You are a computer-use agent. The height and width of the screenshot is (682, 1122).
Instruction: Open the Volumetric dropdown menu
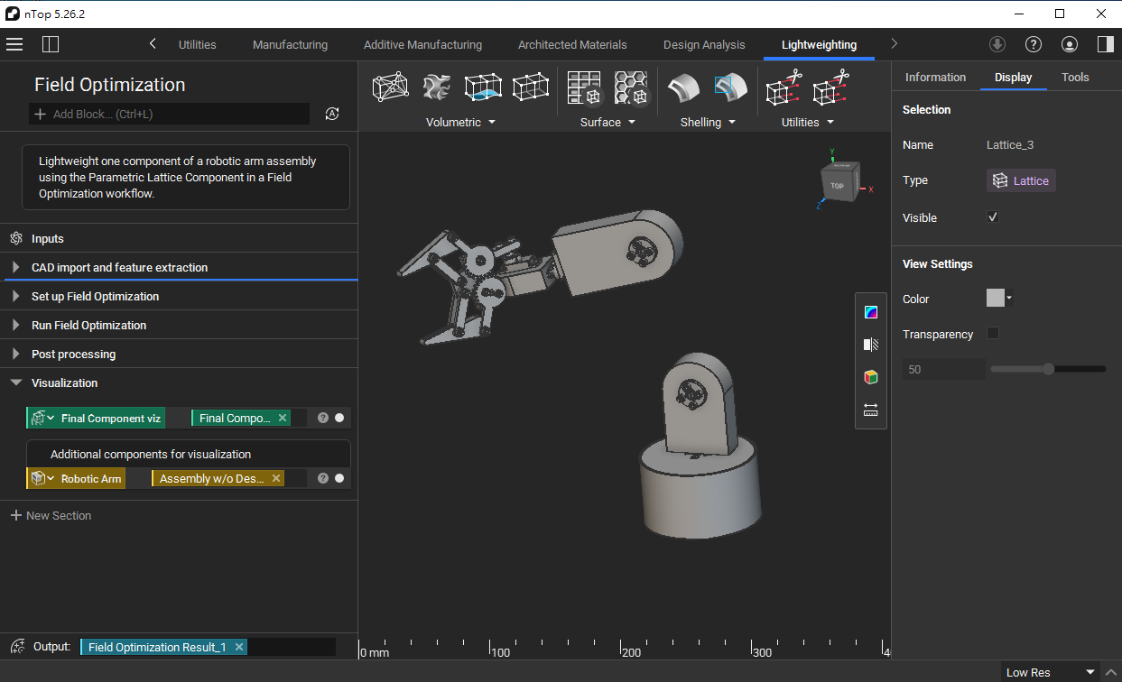pos(461,122)
